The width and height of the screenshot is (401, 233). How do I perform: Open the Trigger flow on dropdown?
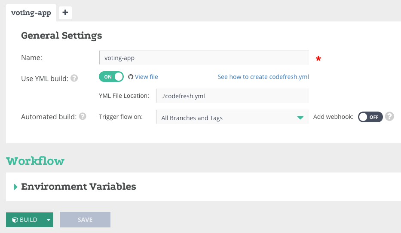pyautogui.click(x=232, y=118)
